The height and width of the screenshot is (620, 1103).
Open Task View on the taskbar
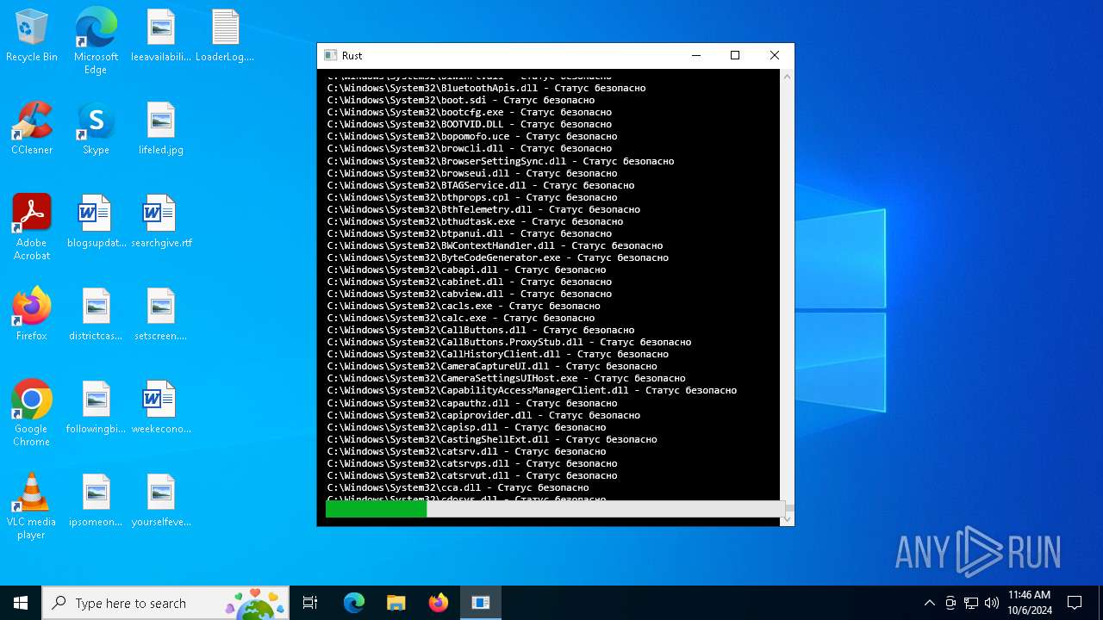pyautogui.click(x=310, y=603)
